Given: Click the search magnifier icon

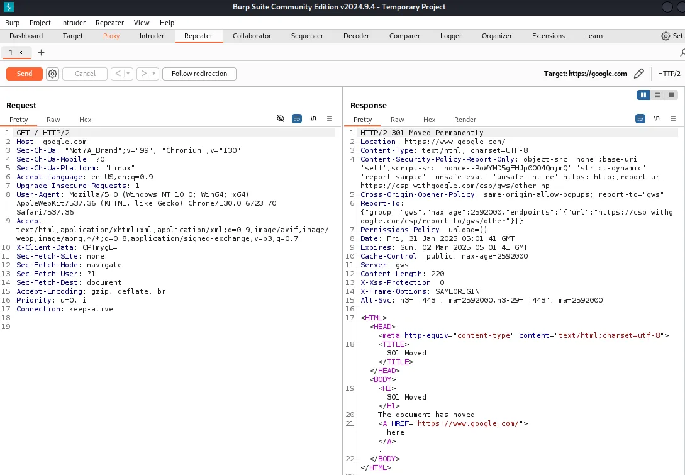Looking at the screenshot, I should tap(682, 52).
